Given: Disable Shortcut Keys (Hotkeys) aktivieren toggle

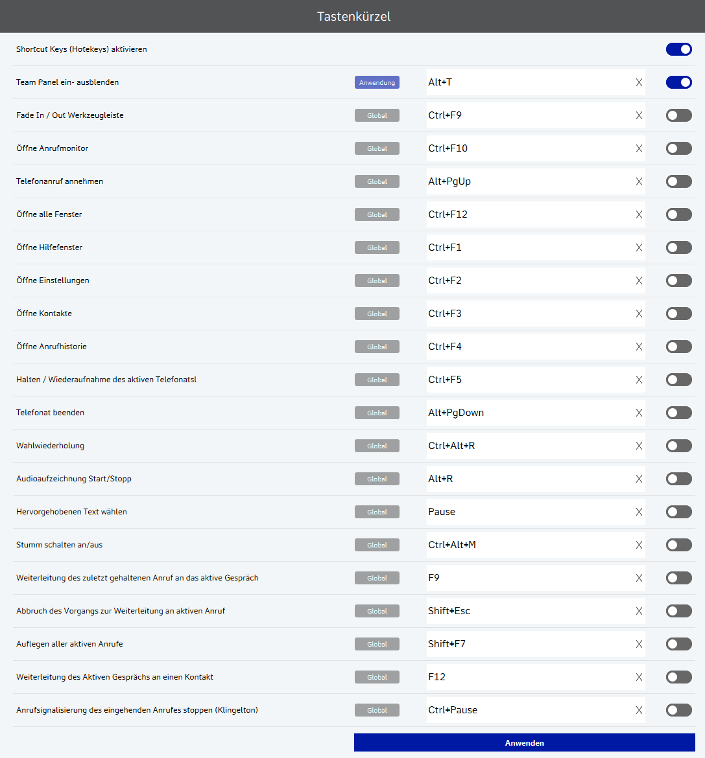Looking at the screenshot, I should point(678,49).
